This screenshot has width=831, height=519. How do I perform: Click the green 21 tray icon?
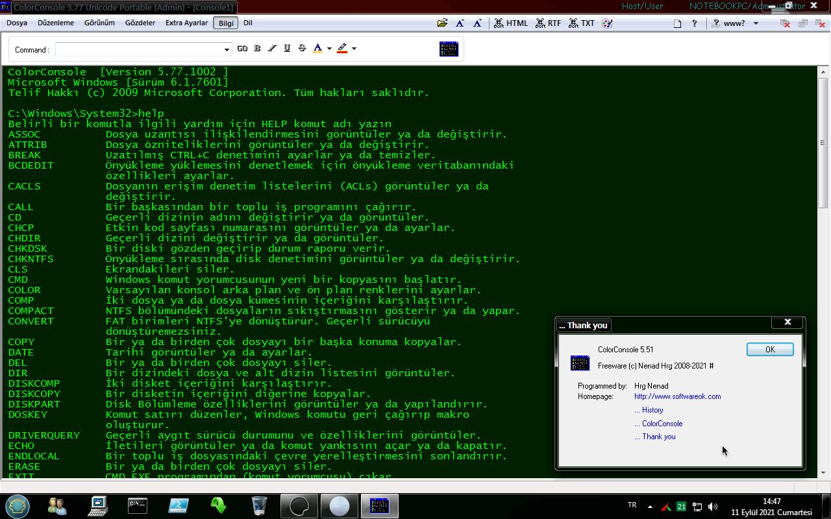pos(682,506)
